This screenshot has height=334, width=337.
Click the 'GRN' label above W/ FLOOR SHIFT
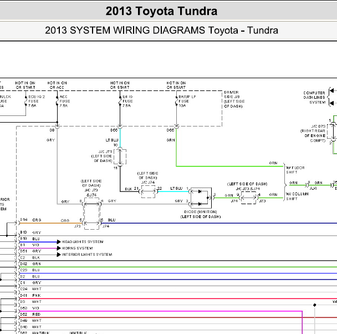point(273,163)
